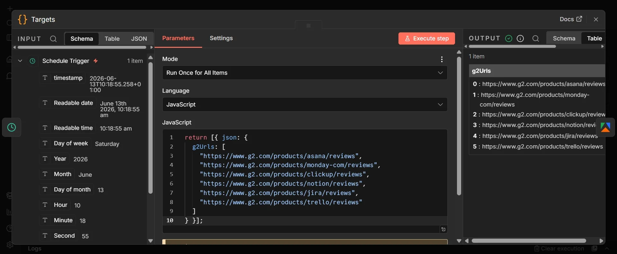Click the trello reviews URL in output
The width and height of the screenshot is (617, 254).
pyautogui.click(x=542, y=147)
